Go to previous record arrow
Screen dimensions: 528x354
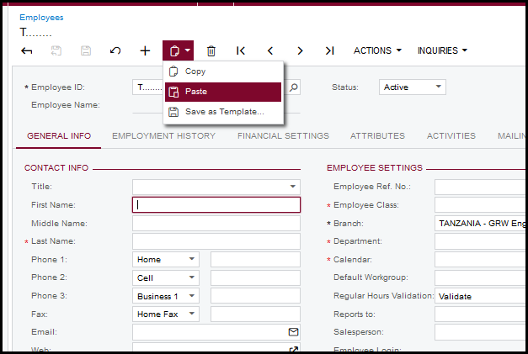[x=270, y=51]
